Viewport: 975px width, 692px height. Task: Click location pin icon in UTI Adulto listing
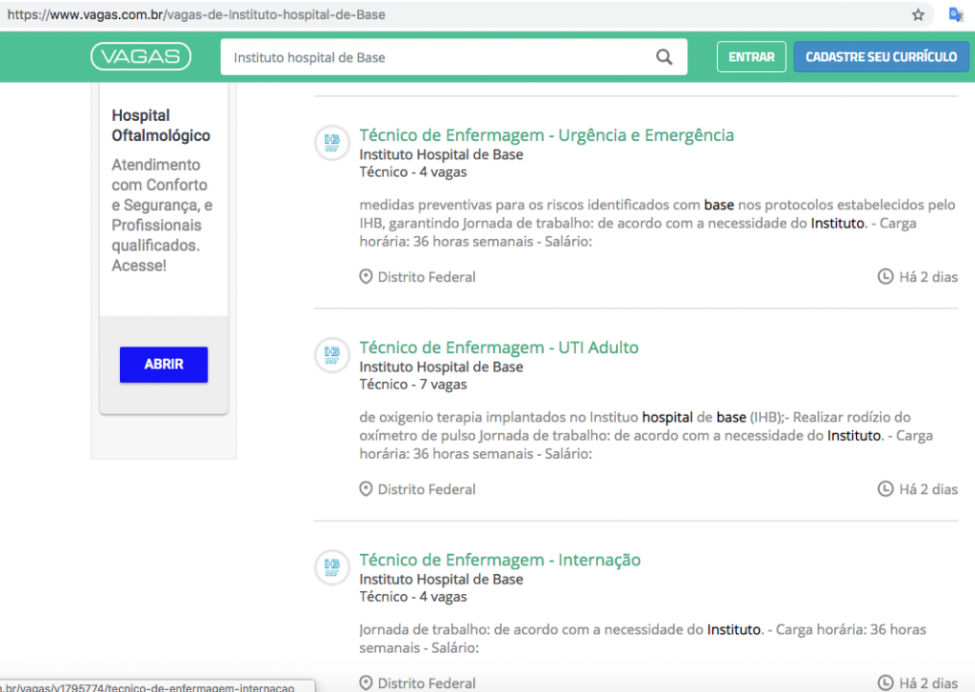tap(366, 489)
